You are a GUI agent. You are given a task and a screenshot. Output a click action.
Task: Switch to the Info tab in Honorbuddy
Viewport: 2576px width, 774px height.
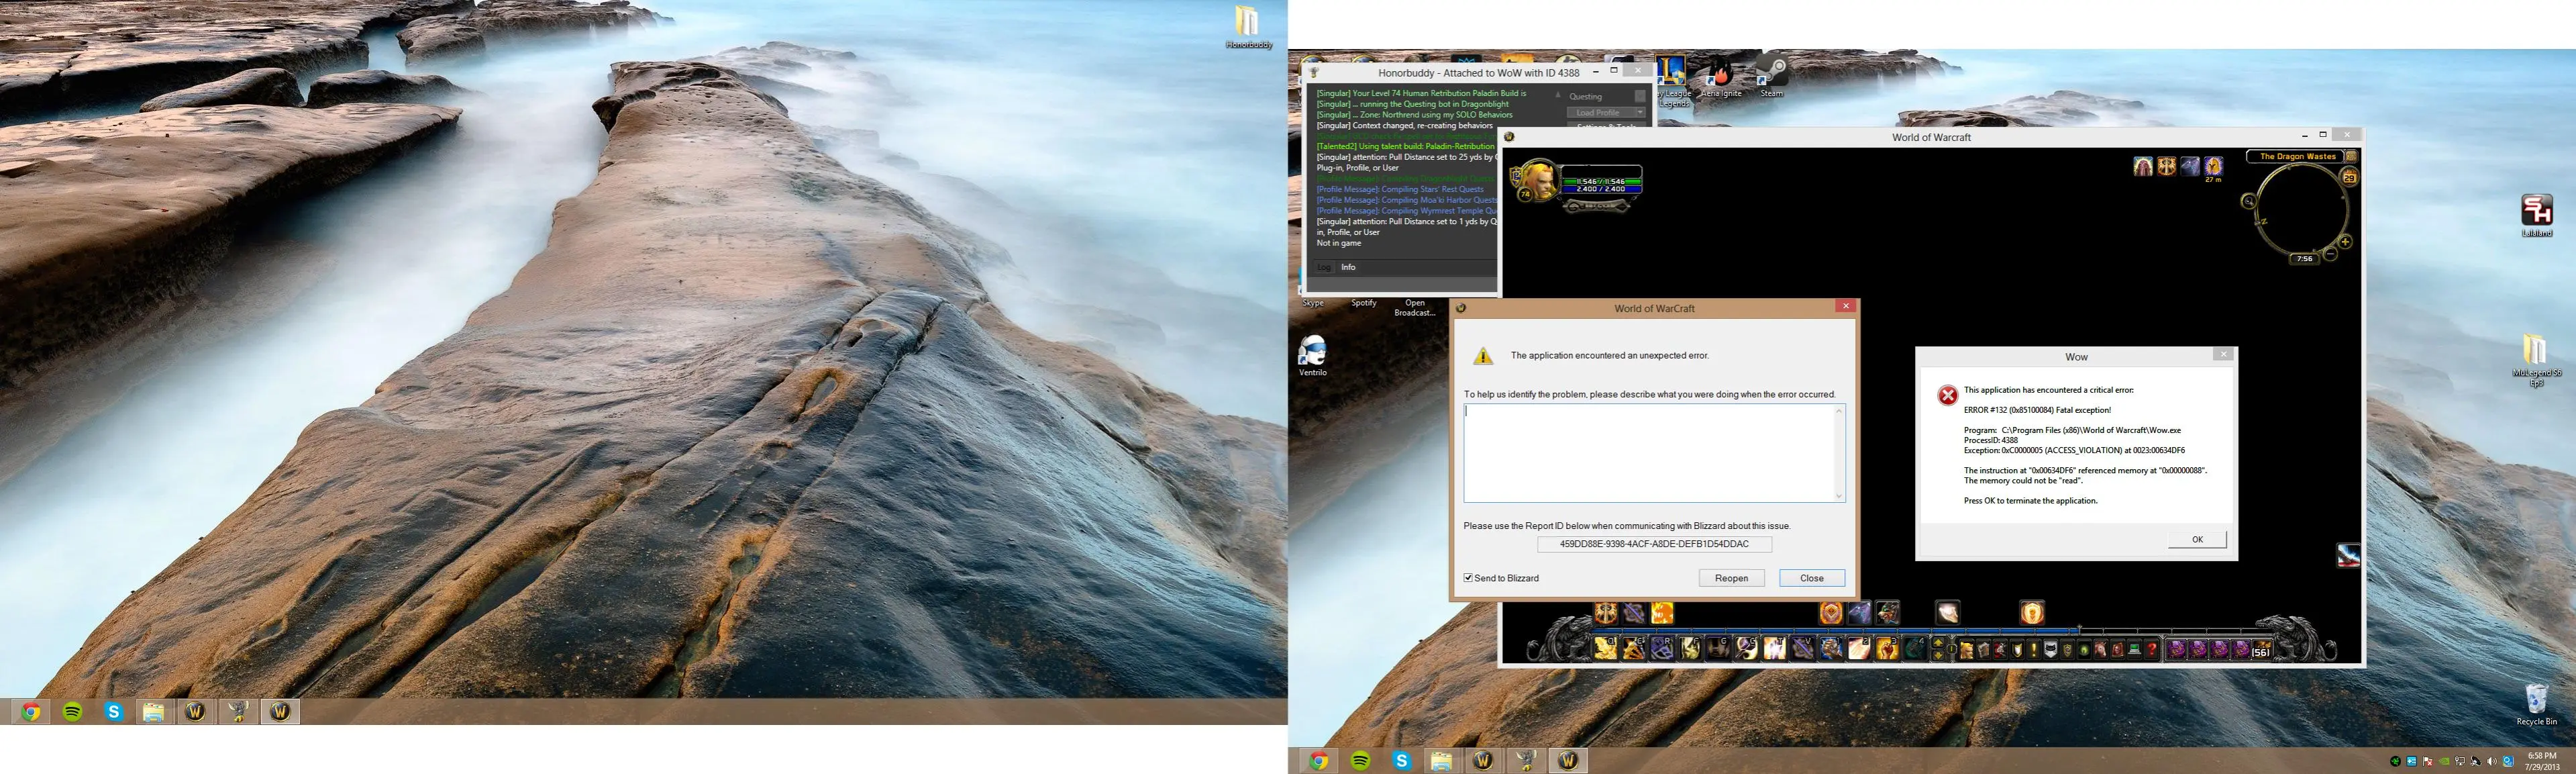[x=1348, y=267]
